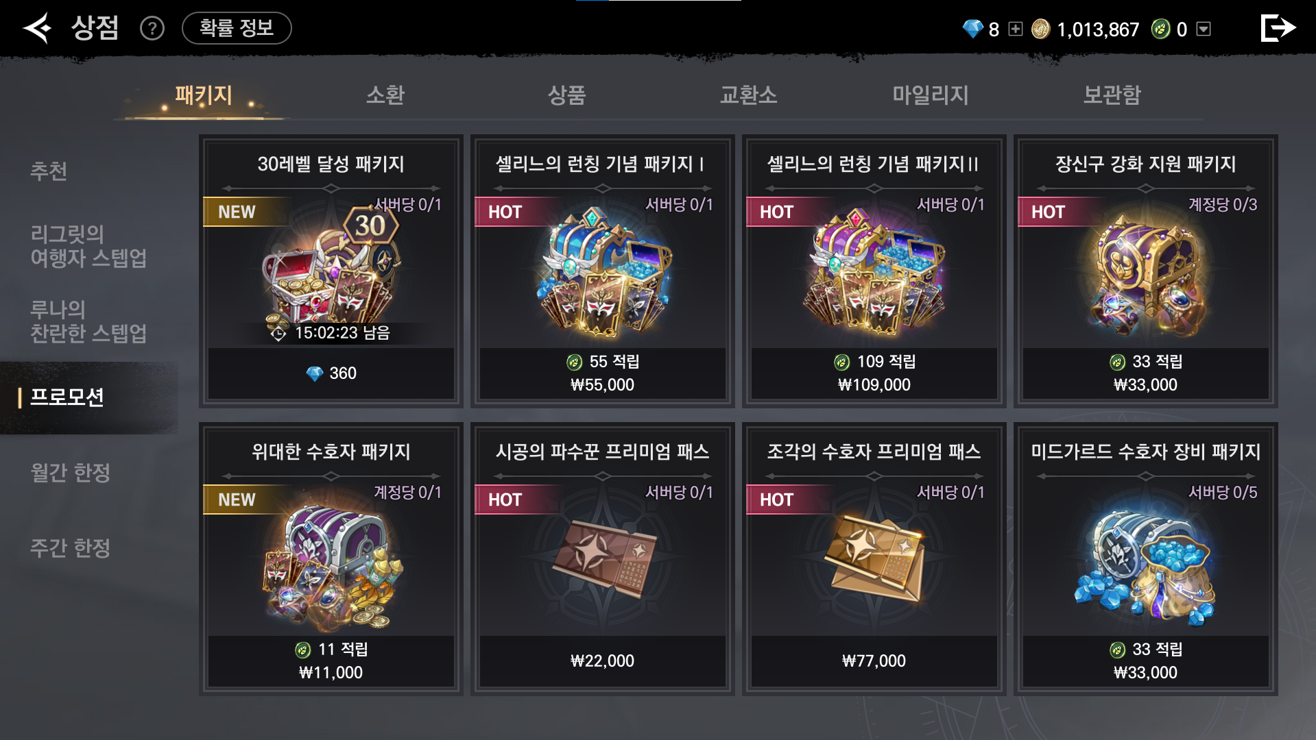The width and height of the screenshot is (1316, 740).
Task: Open the 장신구 강화 지원 패키지 card
Action: tap(1145, 271)
